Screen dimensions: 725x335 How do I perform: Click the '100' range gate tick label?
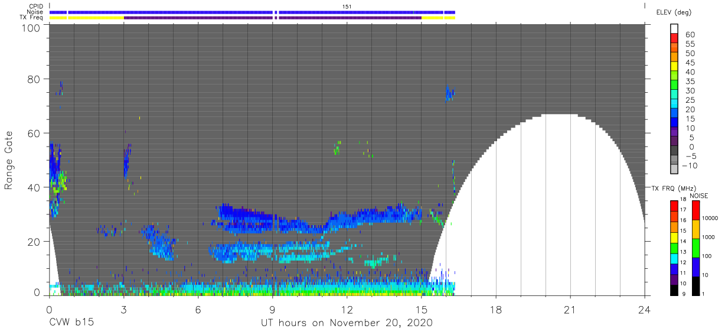click(32, 28)
